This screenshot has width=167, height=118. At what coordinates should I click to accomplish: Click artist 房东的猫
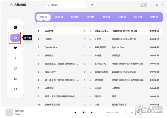[99, 80]
